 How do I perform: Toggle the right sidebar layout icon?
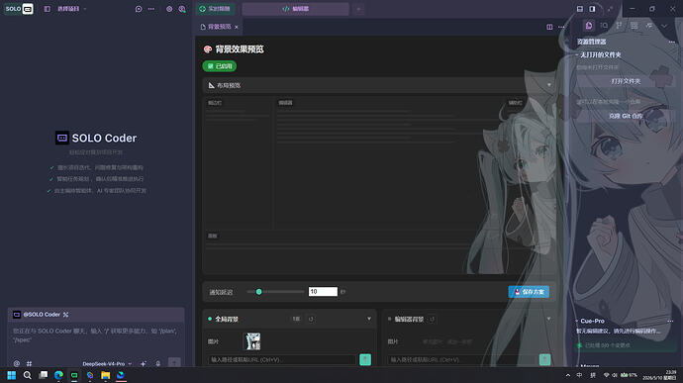pyautogui.click(x=592, y=9)
